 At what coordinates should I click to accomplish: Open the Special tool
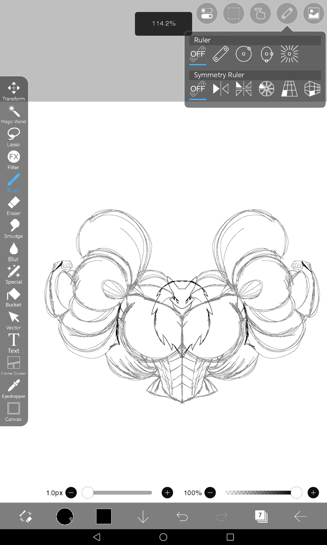pyautogui.click(x=14, y=275)
